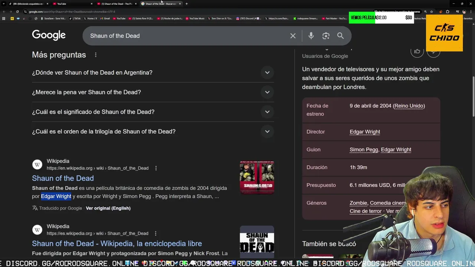Open the English Wikipedia Shaun of the Dead link
Image resolution: width=475 pixels, height=267 pixels.
[x=63, y=178]
